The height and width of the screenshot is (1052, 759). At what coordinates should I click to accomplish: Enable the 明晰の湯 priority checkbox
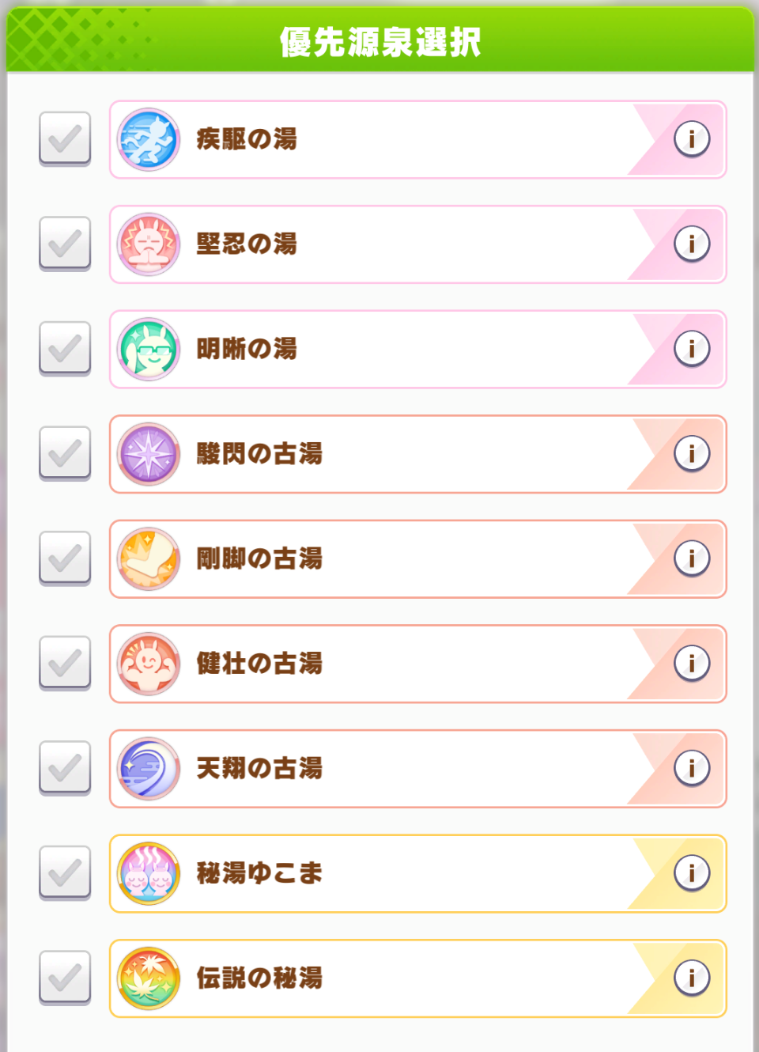[65, 349]
